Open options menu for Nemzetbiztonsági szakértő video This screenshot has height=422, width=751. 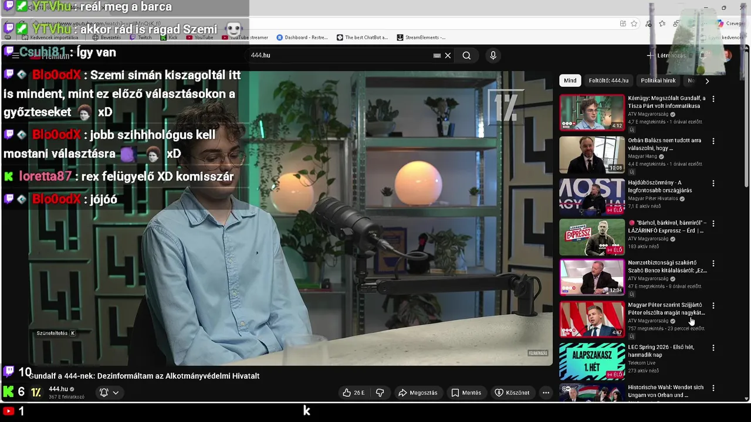tap(713, 264)
